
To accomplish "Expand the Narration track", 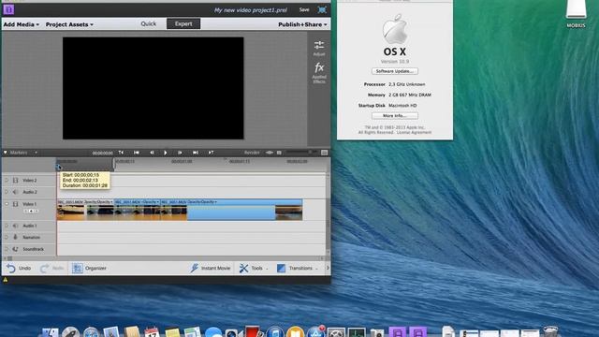I will (x=7, y=237).
